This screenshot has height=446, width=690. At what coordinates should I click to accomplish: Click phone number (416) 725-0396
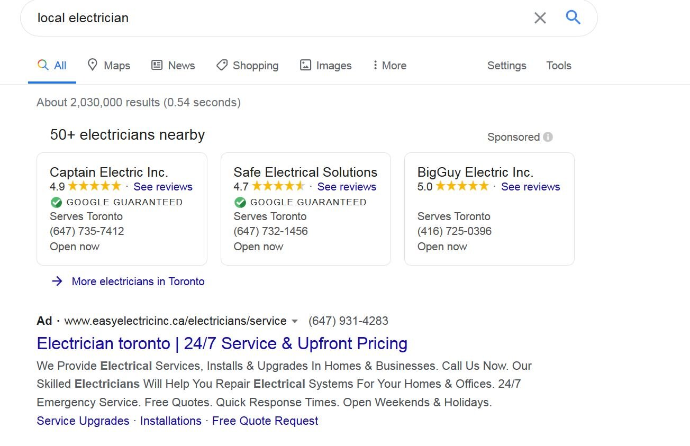[454, 231]
